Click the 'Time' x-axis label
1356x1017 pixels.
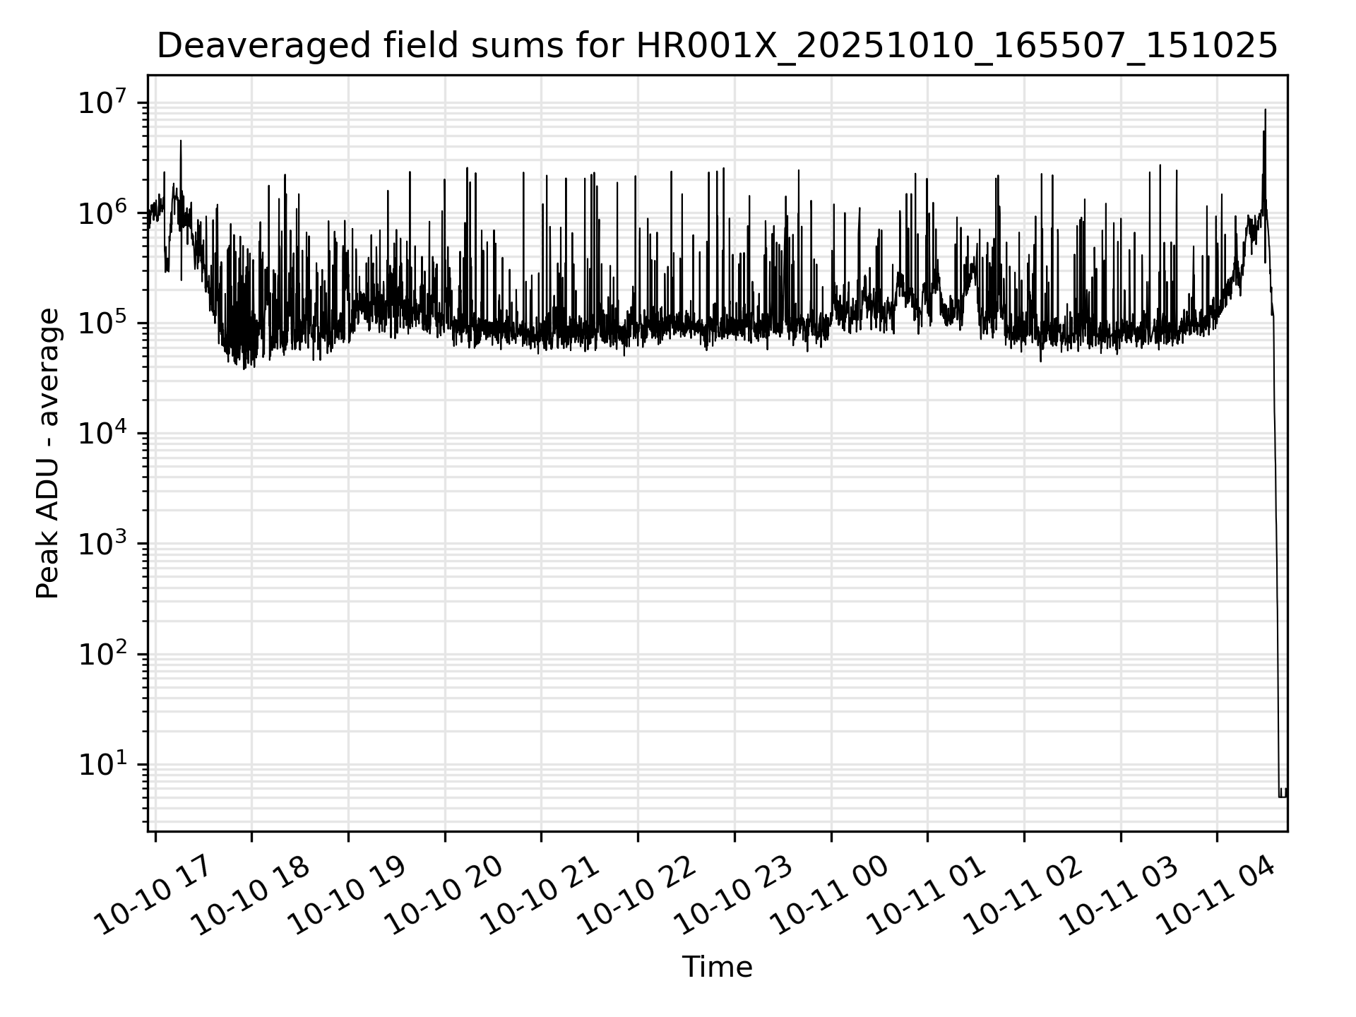click(x=717, y=967)
